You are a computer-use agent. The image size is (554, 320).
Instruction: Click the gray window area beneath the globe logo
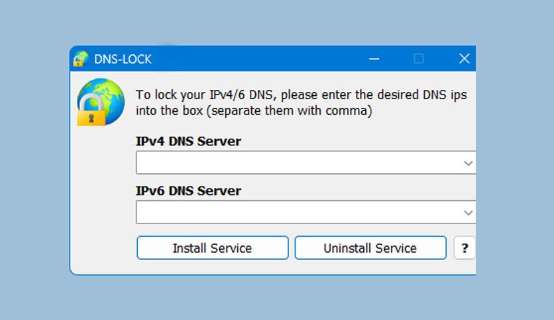101,198
